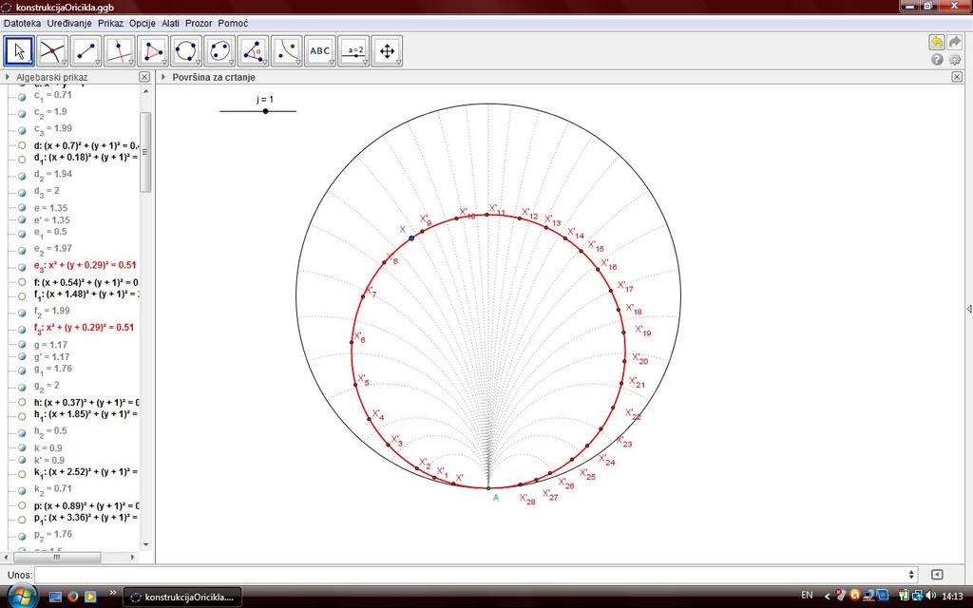Toggle visibility of d circle equation
Viewport: 973px width, 608px height.
click(x=22, y=145)
